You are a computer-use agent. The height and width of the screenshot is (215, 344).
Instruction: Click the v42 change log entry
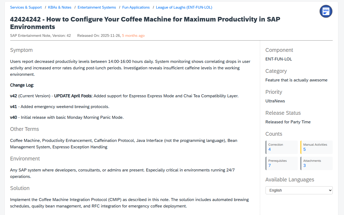point(124,96)
